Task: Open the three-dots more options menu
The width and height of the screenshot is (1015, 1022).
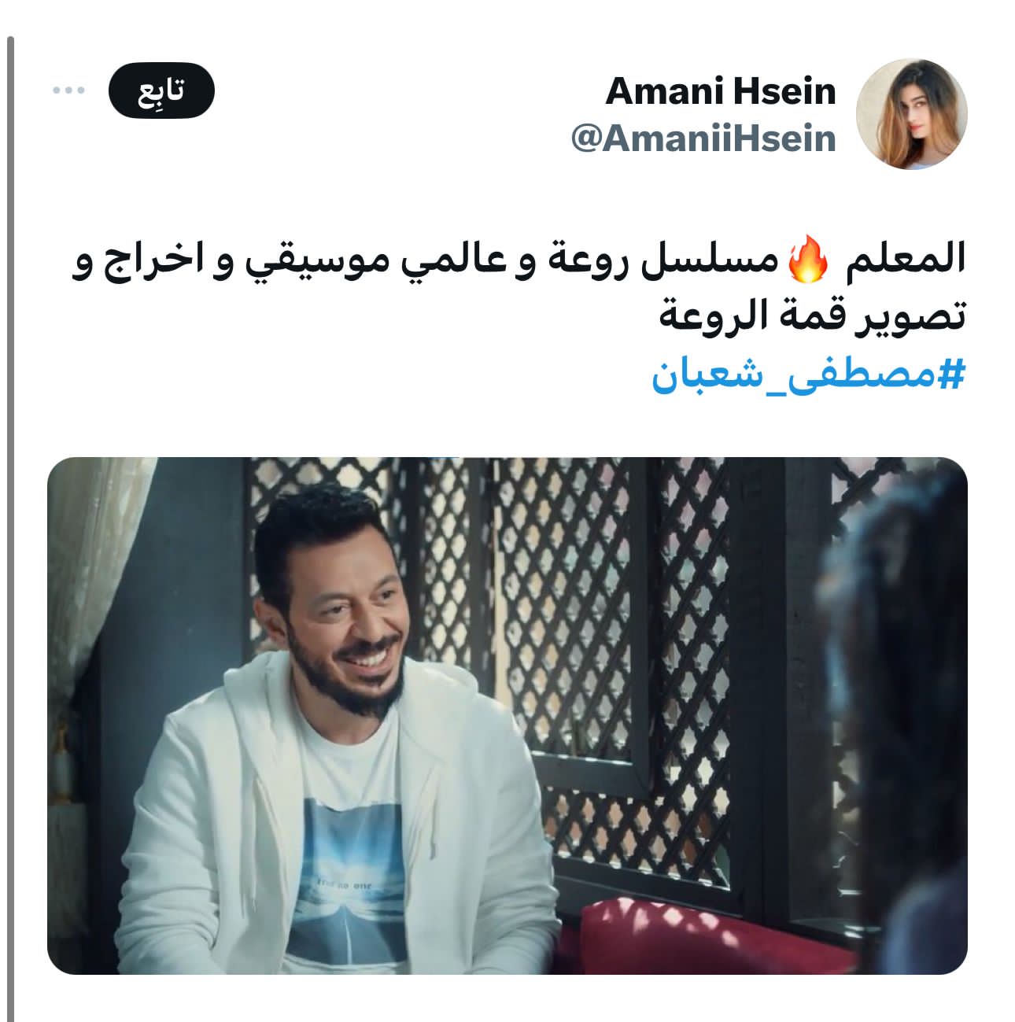Action: 68,90
